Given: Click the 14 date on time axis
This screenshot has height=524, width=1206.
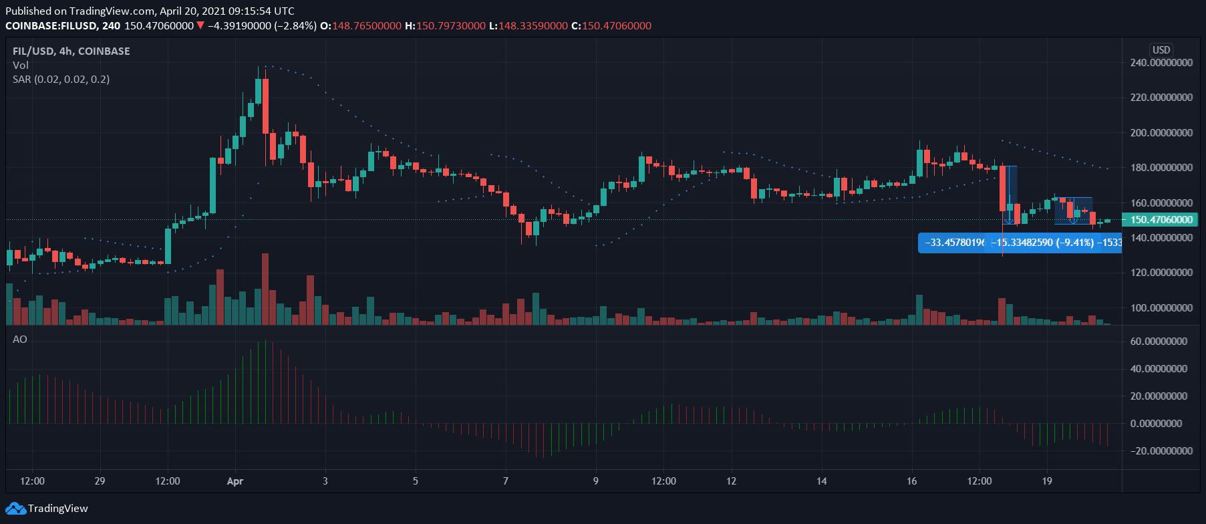Looking at the screenshot, I should click(x=822, y=481).
